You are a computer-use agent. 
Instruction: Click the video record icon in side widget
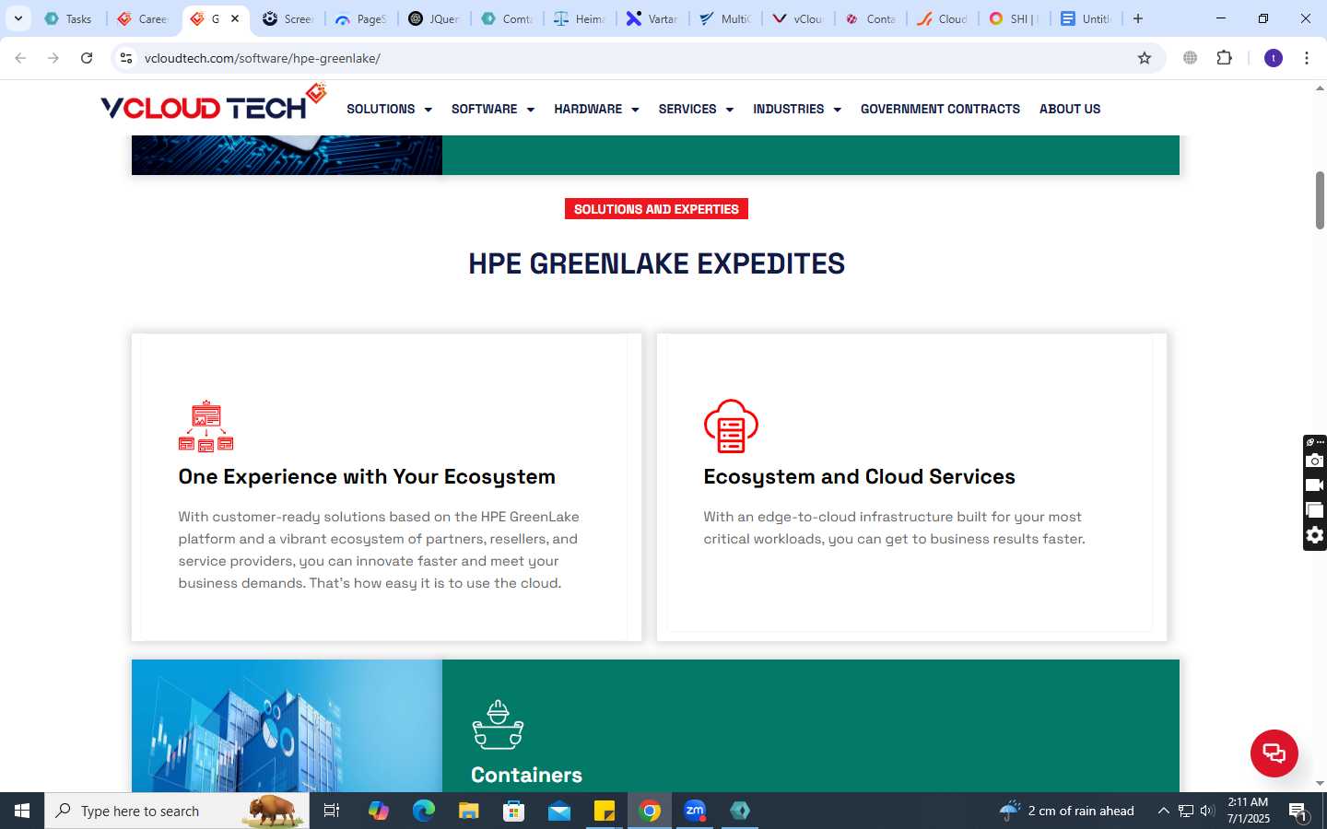tap(1314, 485)
